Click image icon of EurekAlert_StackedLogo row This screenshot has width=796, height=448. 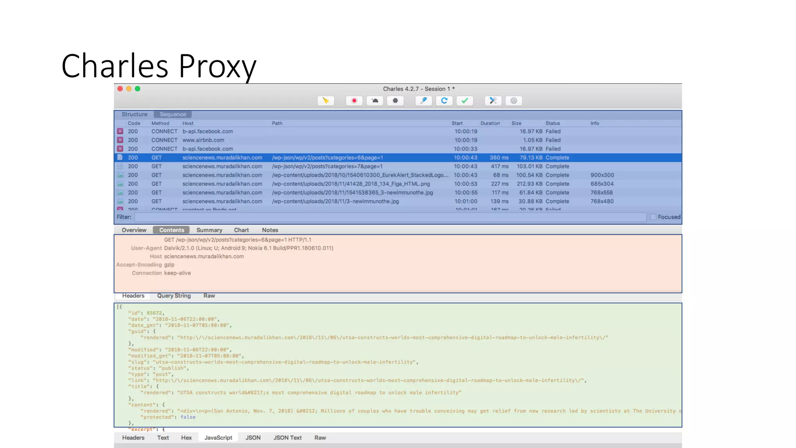pyautogui.click(x=120, y=175)
